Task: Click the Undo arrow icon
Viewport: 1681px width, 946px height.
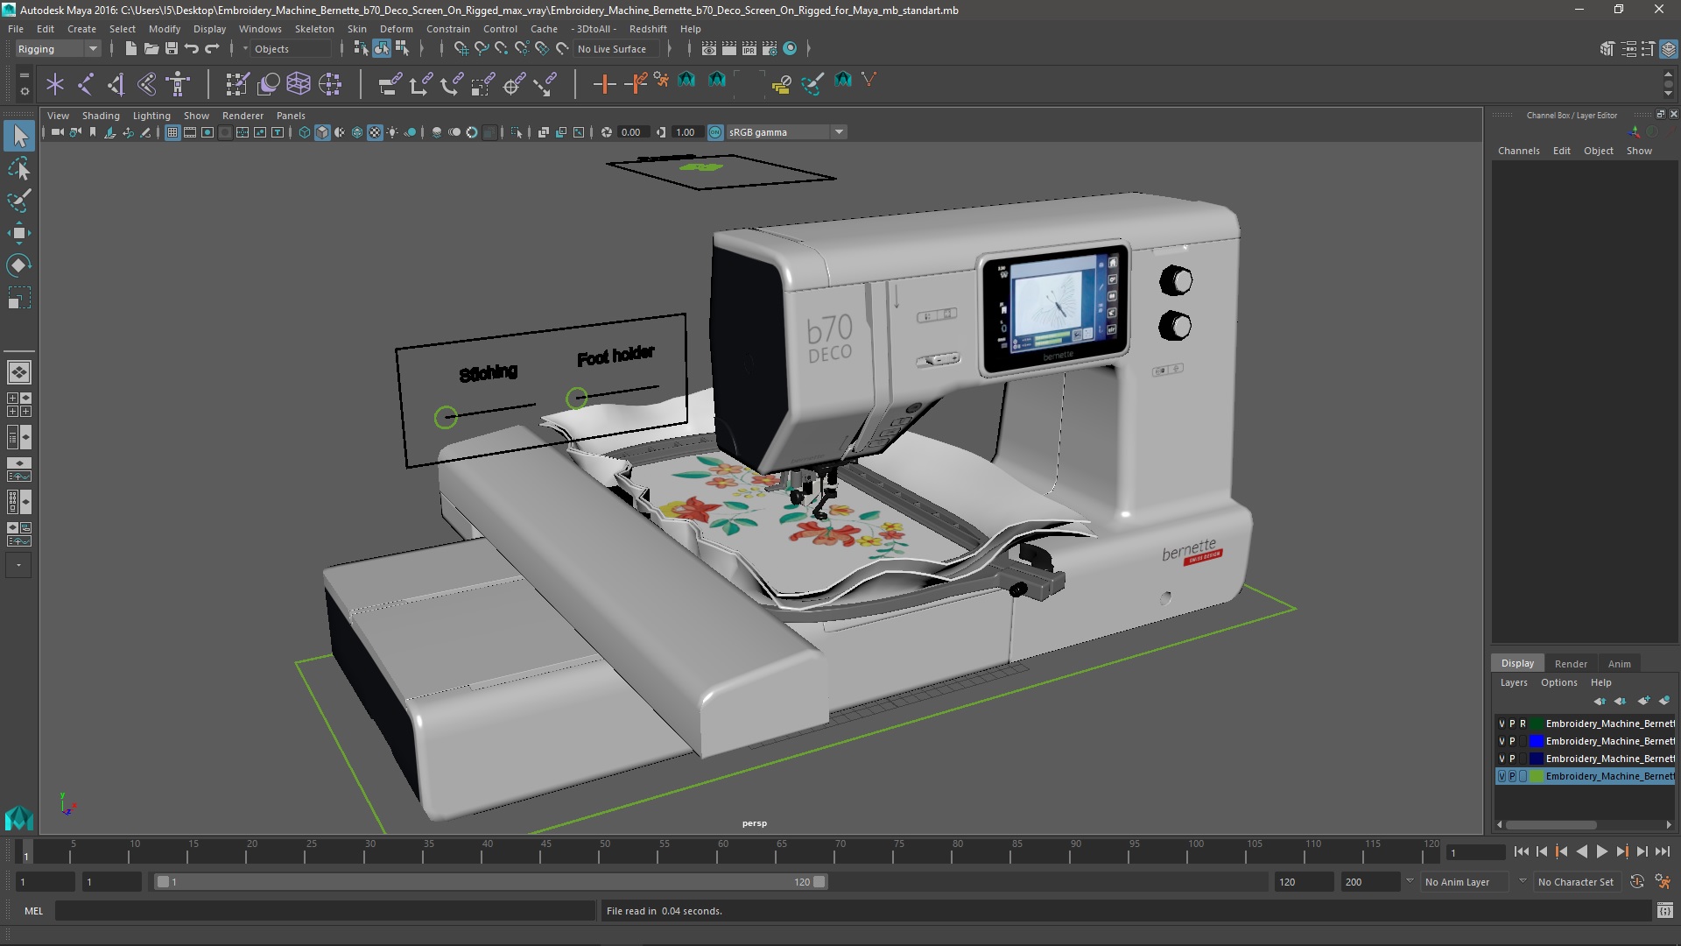Action: click(x=192, y=49)
